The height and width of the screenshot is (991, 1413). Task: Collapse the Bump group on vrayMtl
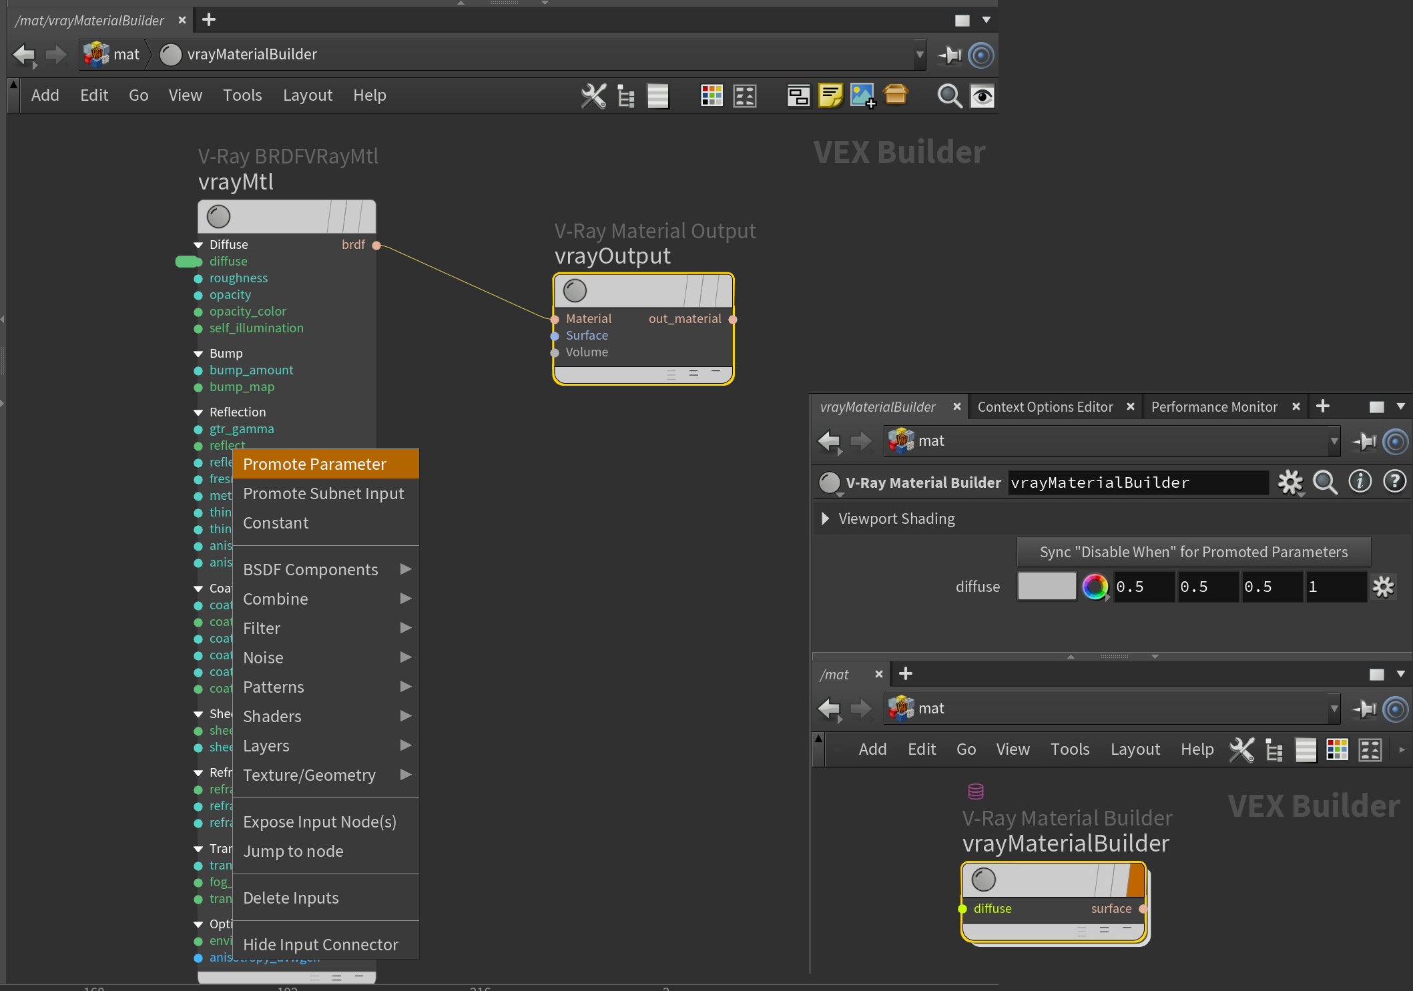(198, 354)
